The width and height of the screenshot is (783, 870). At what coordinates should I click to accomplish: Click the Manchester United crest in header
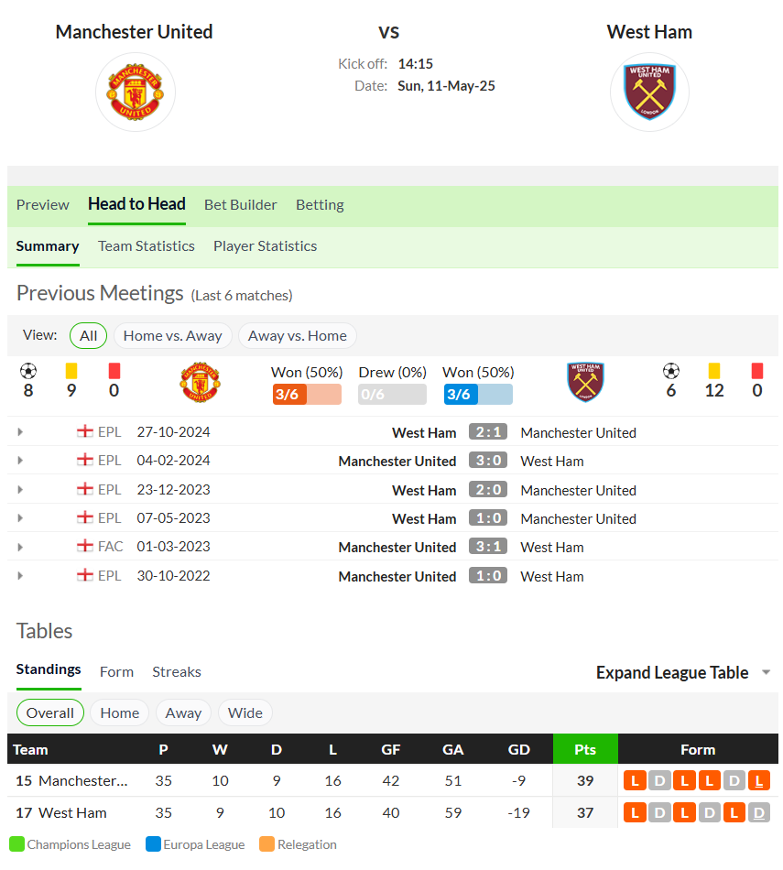coord(136,92)
